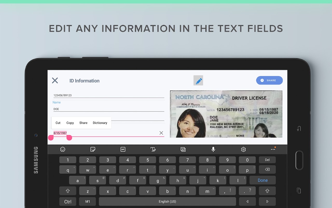332x208 pixels.
Task: Tap the Del key
Action: (x=267, y=160)
